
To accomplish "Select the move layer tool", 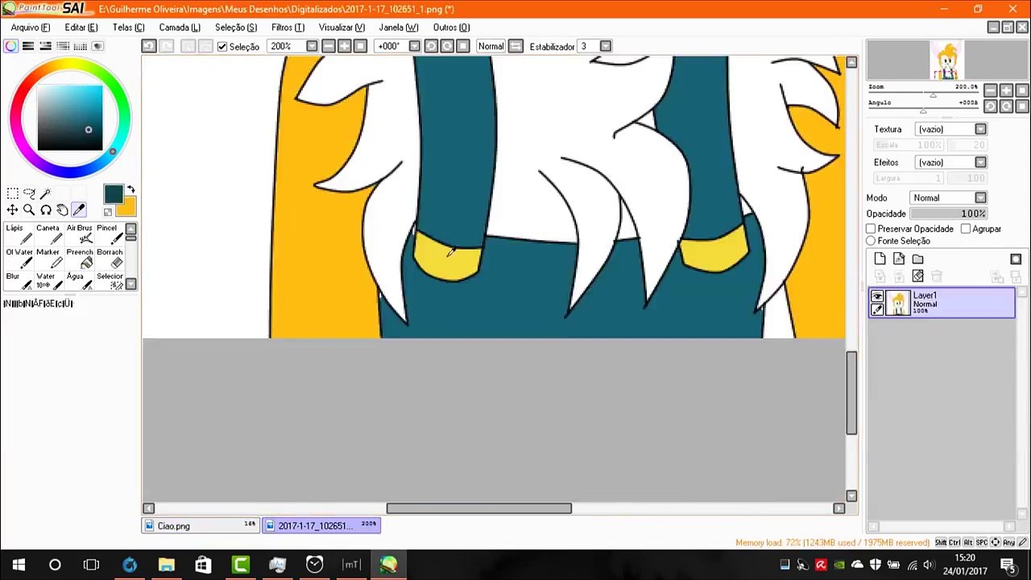I will coord(13,210).
